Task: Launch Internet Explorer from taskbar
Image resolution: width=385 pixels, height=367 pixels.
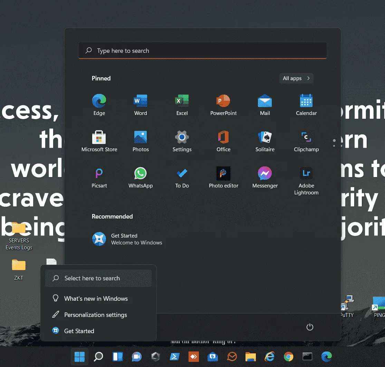Action: point(270,357)
